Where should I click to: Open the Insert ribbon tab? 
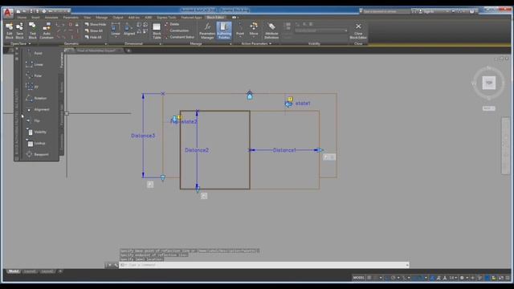click(35, 18)
